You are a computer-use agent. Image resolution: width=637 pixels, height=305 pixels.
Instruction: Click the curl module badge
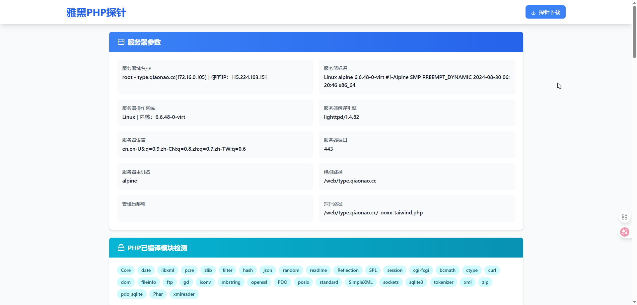[x=492, y=270]
